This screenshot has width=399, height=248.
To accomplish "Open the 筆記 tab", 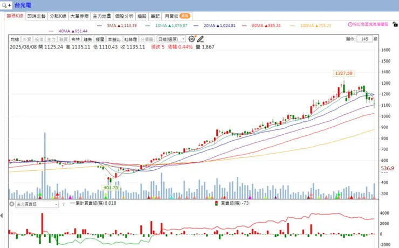I will coord(155,16).
